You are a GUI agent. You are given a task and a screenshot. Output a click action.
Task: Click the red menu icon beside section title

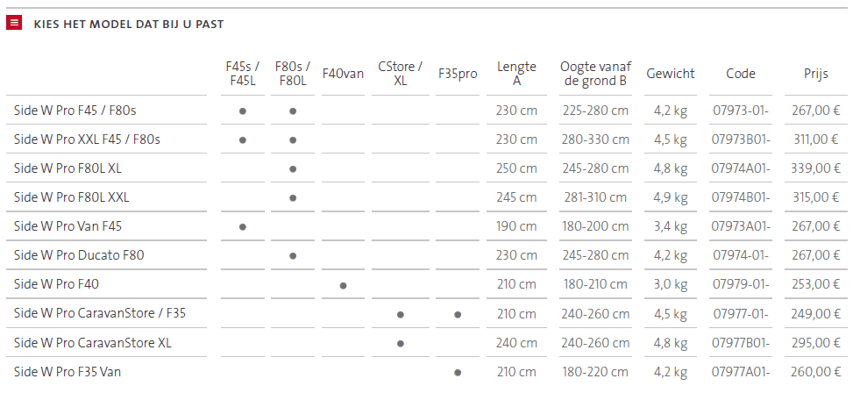pos(14,23)
